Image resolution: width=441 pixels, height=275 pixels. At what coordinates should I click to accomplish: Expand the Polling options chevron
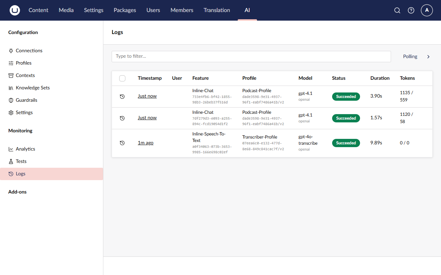(428, 57)
